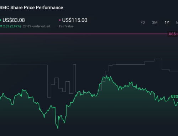Screen dimensions: 178x136
Task: Click the 2.32 (2.87%) price change
Action: coord(12,26)
